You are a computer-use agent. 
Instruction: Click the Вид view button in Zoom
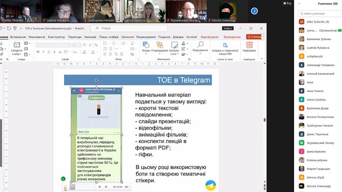(x=287, y=3)
